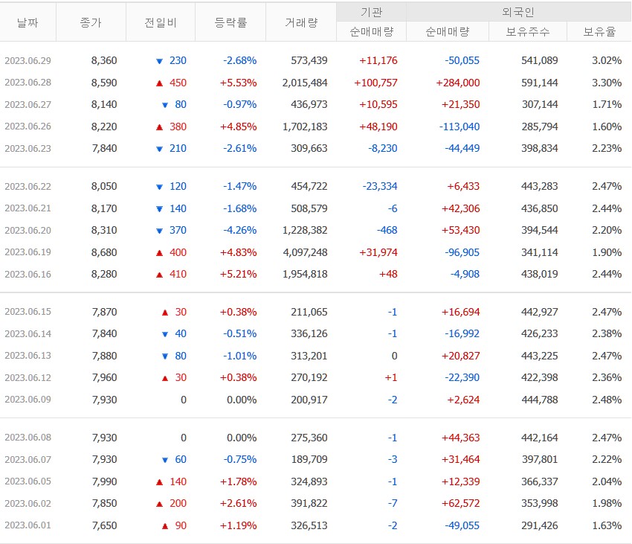Click institution net buy +31,974
632x544 pixels.
[x=378, y=252]
